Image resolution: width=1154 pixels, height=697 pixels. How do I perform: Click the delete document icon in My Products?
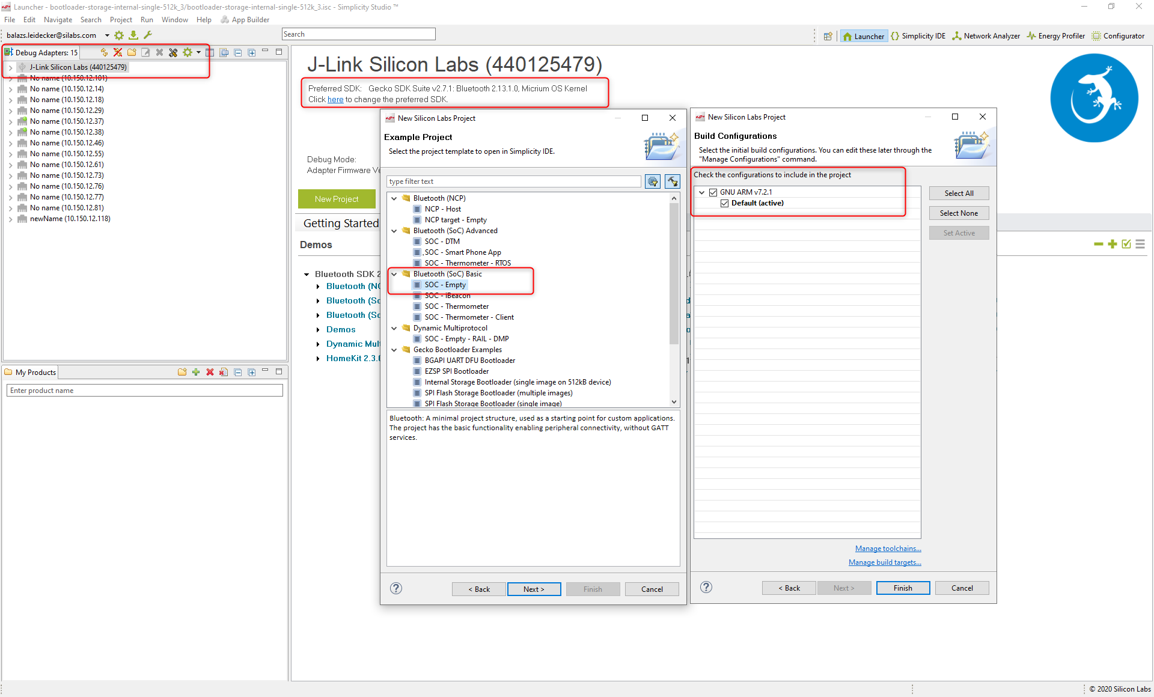(x=224, y=372)
